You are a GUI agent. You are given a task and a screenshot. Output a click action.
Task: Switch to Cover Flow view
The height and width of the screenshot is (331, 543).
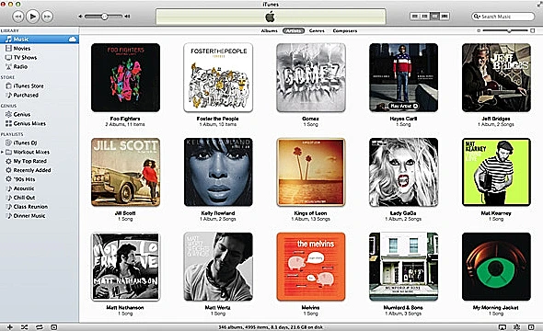click(x=445, y=17)
